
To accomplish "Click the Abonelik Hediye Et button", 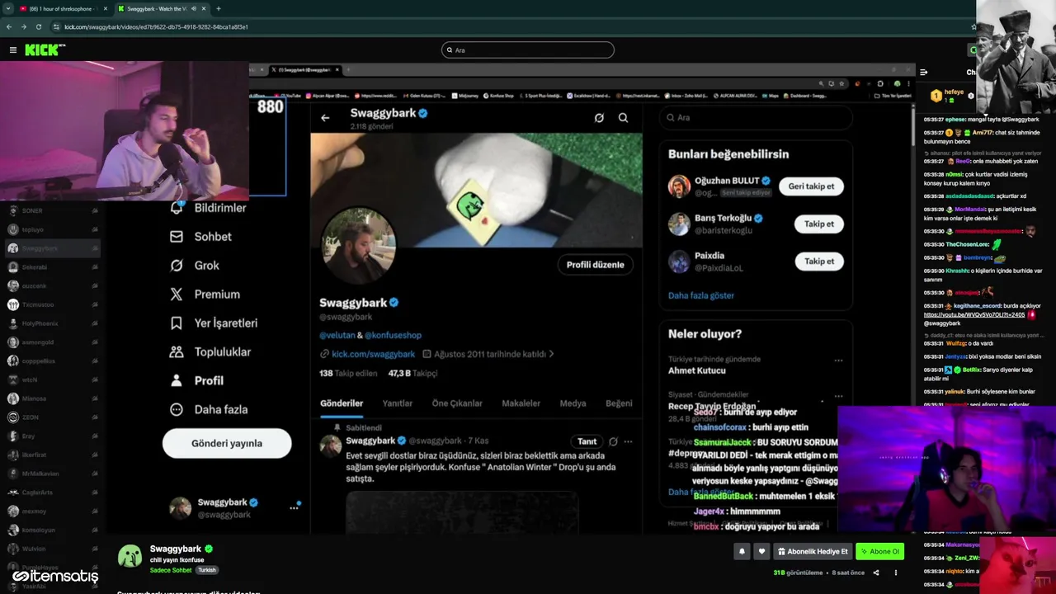I will [813, 551].
